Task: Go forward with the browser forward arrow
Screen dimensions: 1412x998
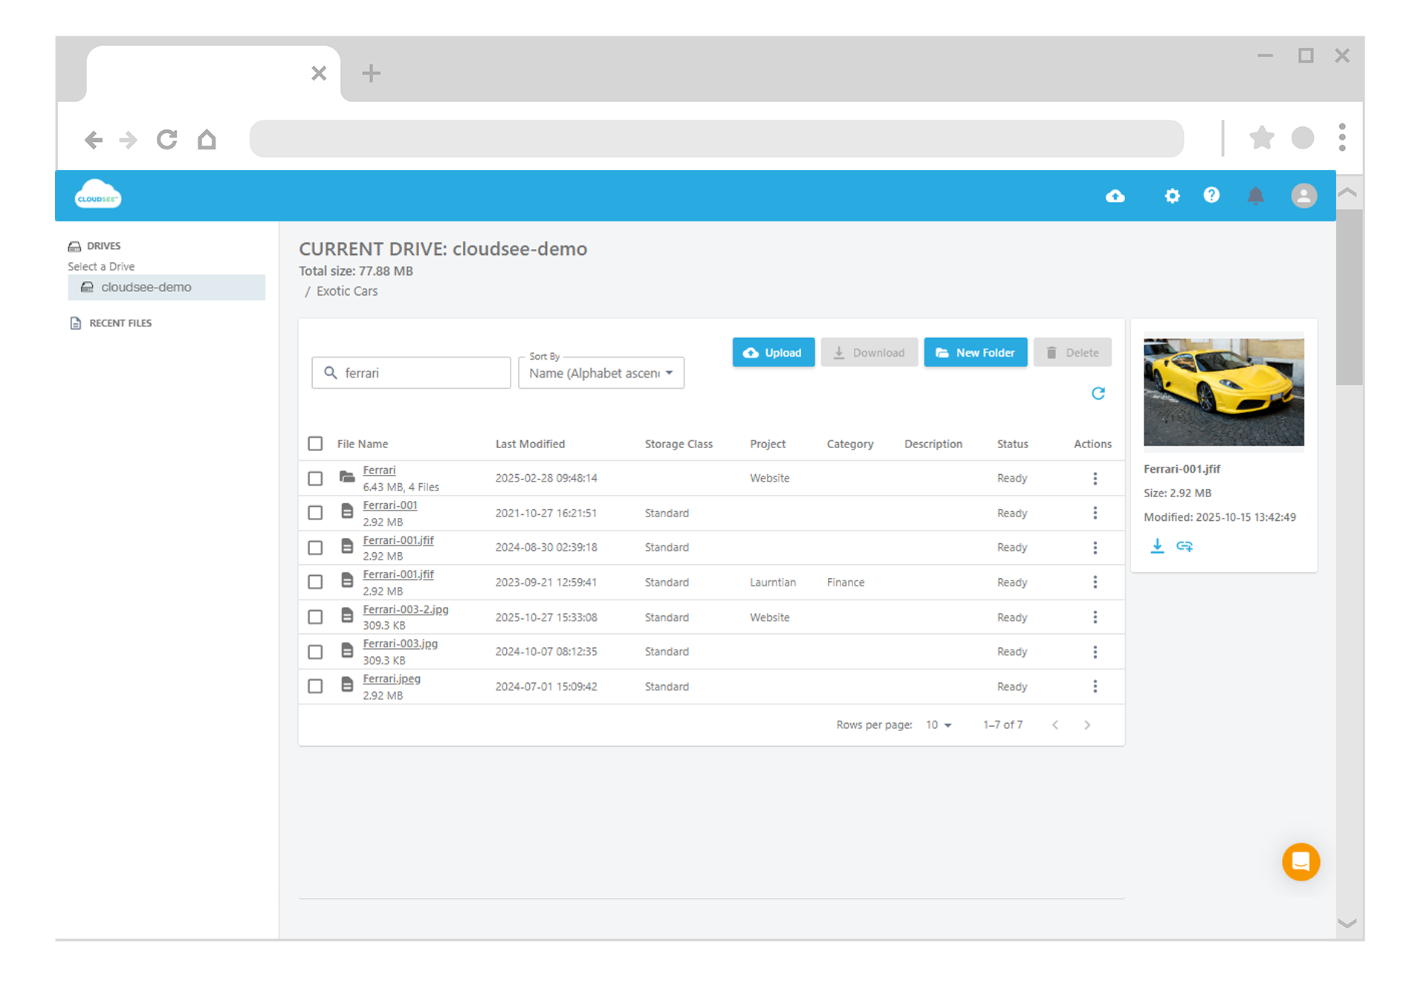Action: point(129,140)
